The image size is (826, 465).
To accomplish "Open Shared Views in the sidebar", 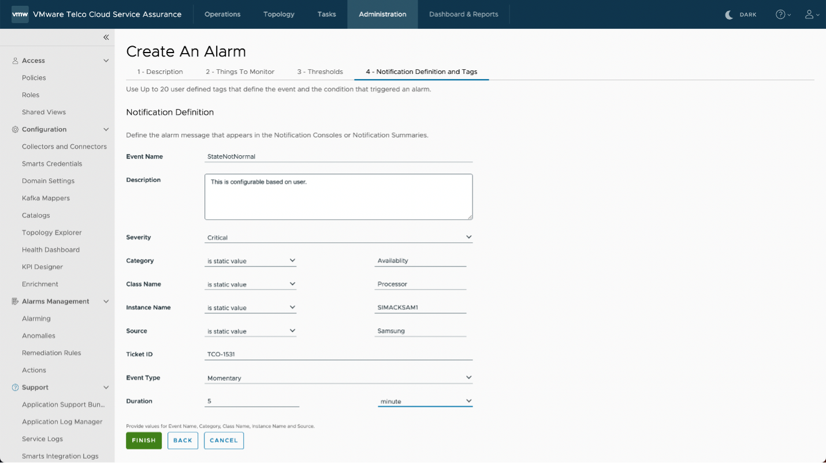I will [x=44, y=112].
